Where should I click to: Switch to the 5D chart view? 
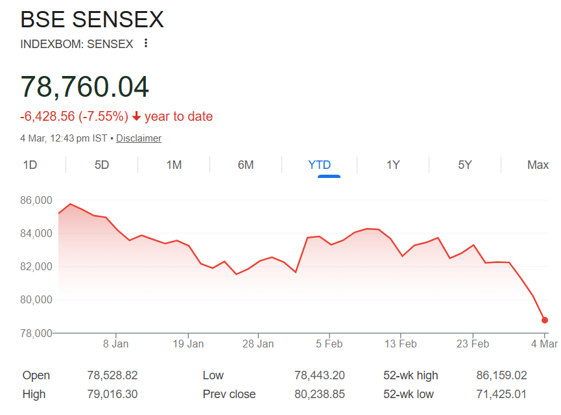(101, 165)
